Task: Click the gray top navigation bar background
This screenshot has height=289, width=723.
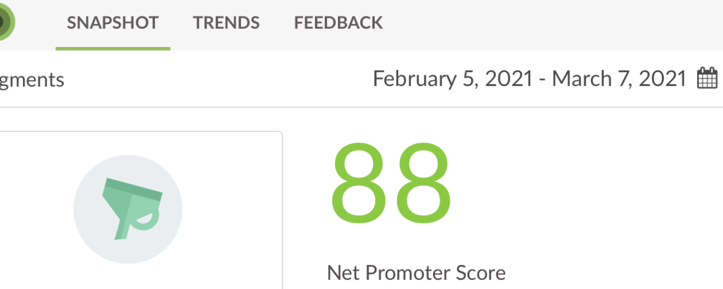Action: tap(542, 24)
